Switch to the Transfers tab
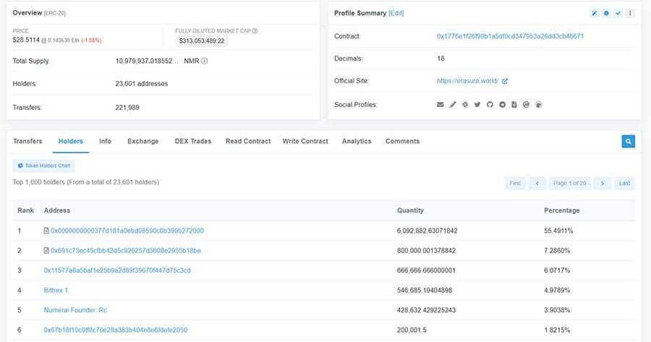Viewport: 651px width, 342px height. pos(27,141)
